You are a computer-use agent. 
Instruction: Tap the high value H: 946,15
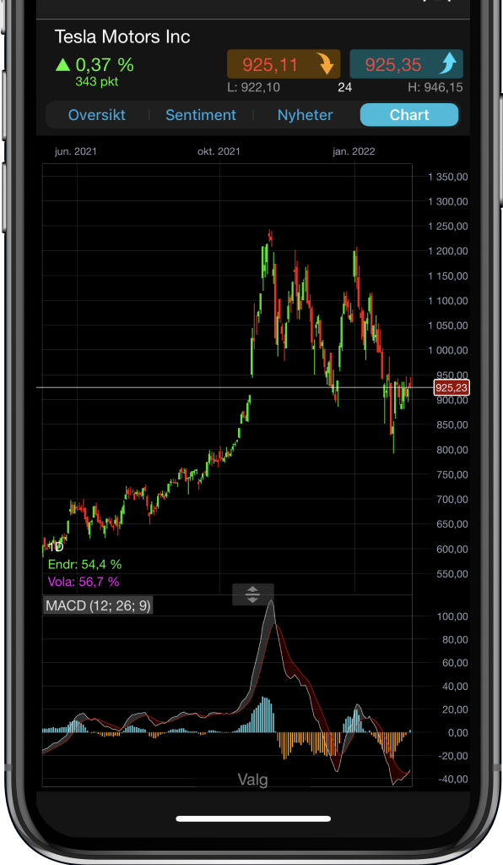(435, 87)
